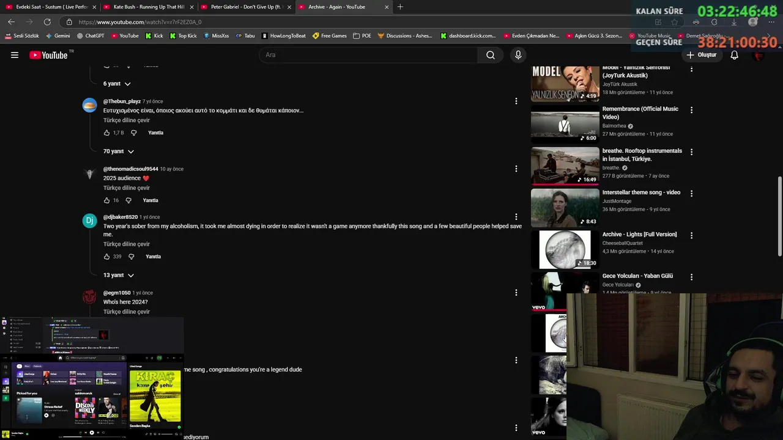Close the Archive - Again tab
Viewport: 783px width, 440px height.
(x=387, y=7)
